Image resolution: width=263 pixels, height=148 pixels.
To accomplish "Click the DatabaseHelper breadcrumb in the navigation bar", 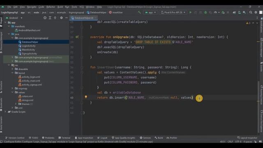I will click(97, 12).
